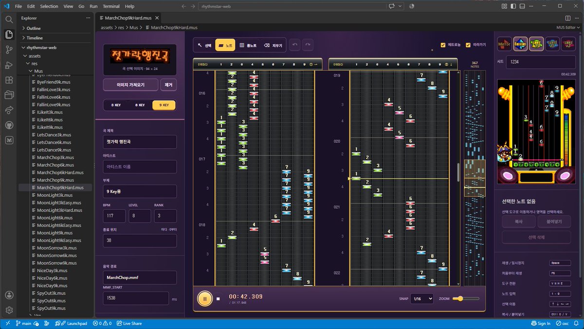Select the 지우기 (eraser) tool
The width and height of the screenshot is (584, 329).
click(x=273, y=45)
